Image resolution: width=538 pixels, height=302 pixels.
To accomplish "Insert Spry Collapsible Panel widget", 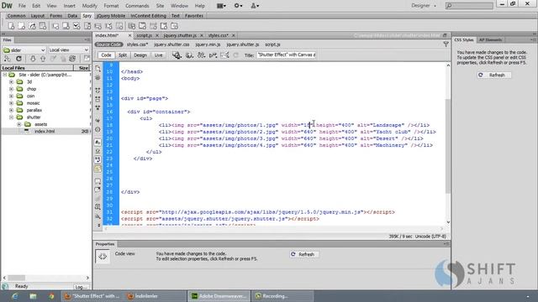I will coord(164,26).
